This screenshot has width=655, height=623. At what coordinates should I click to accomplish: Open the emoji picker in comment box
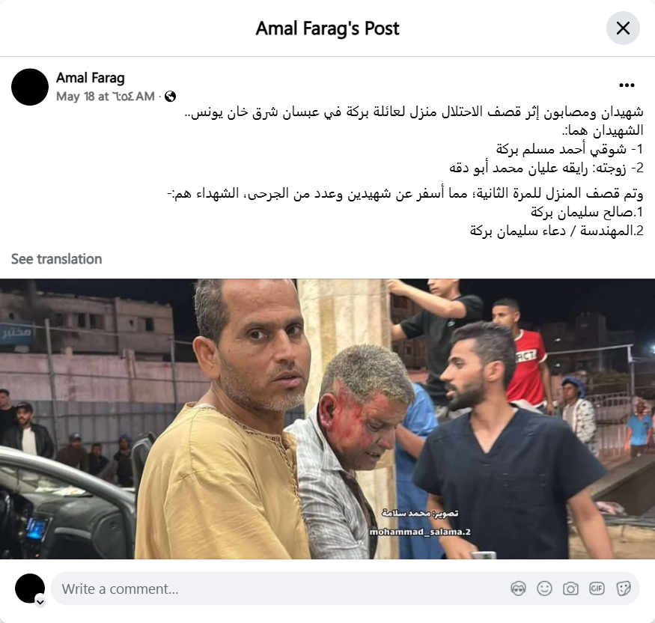pos(544,589)
